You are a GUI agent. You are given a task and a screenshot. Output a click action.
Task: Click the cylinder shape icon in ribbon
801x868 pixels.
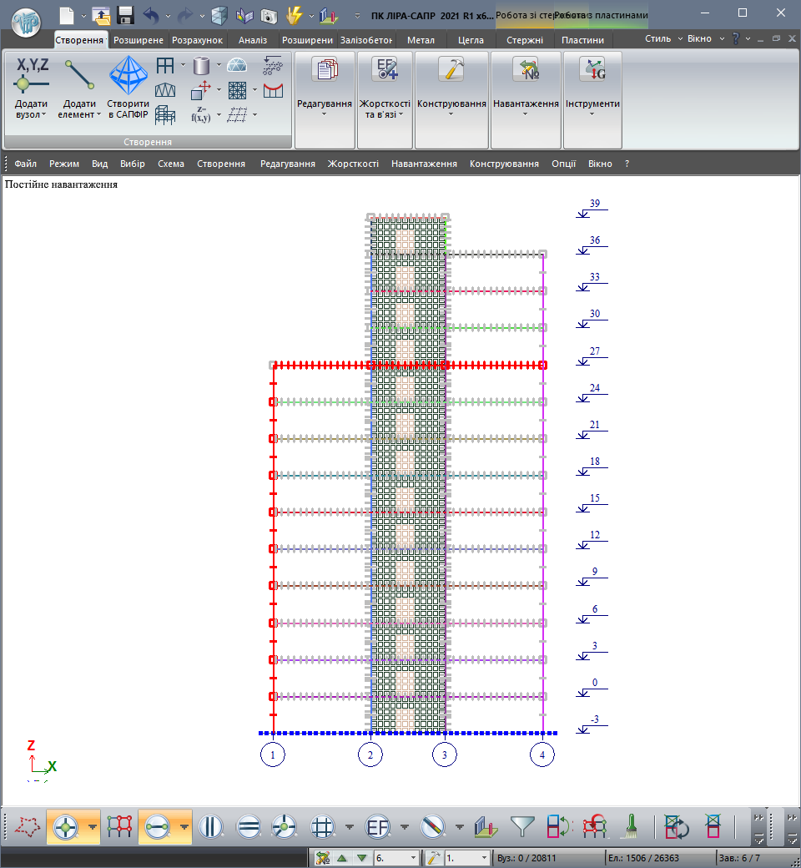(x=200, y=66)
